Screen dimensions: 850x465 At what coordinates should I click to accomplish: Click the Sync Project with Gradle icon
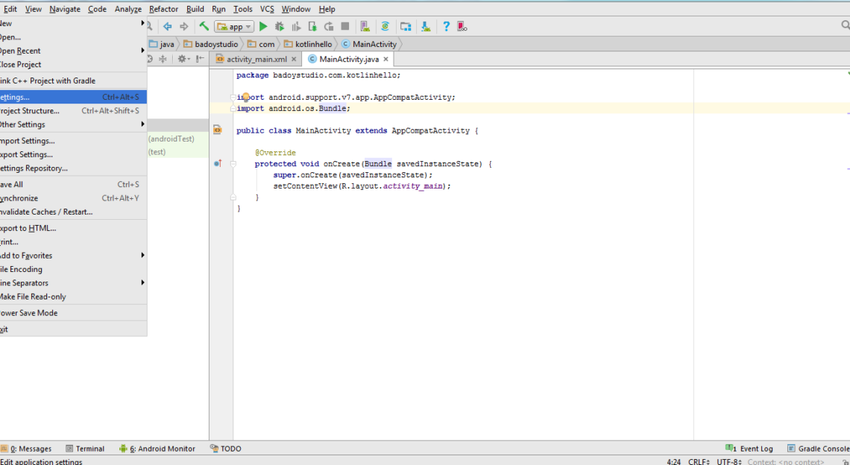[x=385, y=27]
